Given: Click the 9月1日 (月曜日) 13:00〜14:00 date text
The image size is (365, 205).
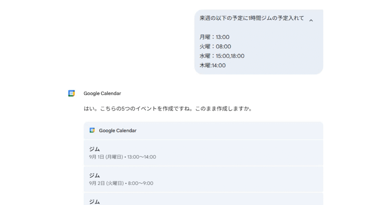Looking at the screenshot, I should pyautogui.click(x=122, y=157).
